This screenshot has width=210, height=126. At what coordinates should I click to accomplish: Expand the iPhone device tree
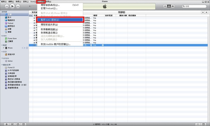(x=3, y=48)
